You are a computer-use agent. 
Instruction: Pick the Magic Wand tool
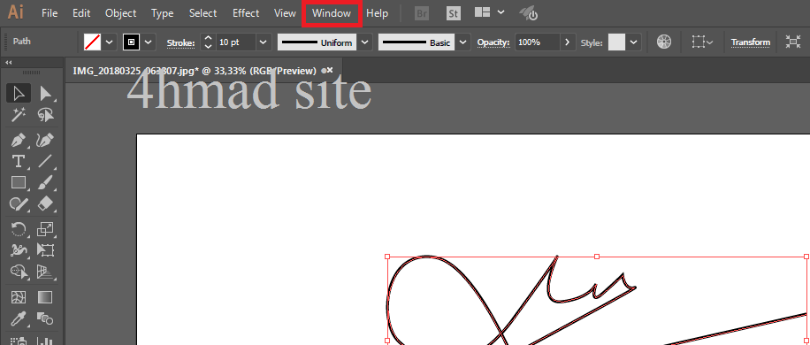[19, 115]
